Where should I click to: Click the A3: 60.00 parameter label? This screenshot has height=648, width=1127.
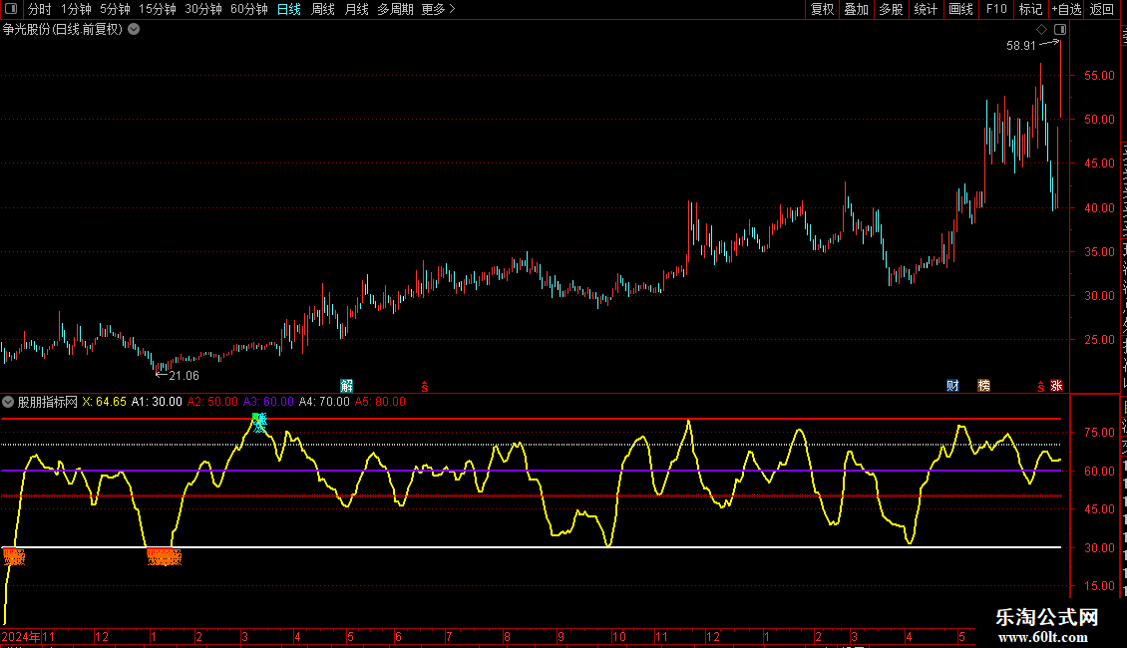click(x=268, y=402)
